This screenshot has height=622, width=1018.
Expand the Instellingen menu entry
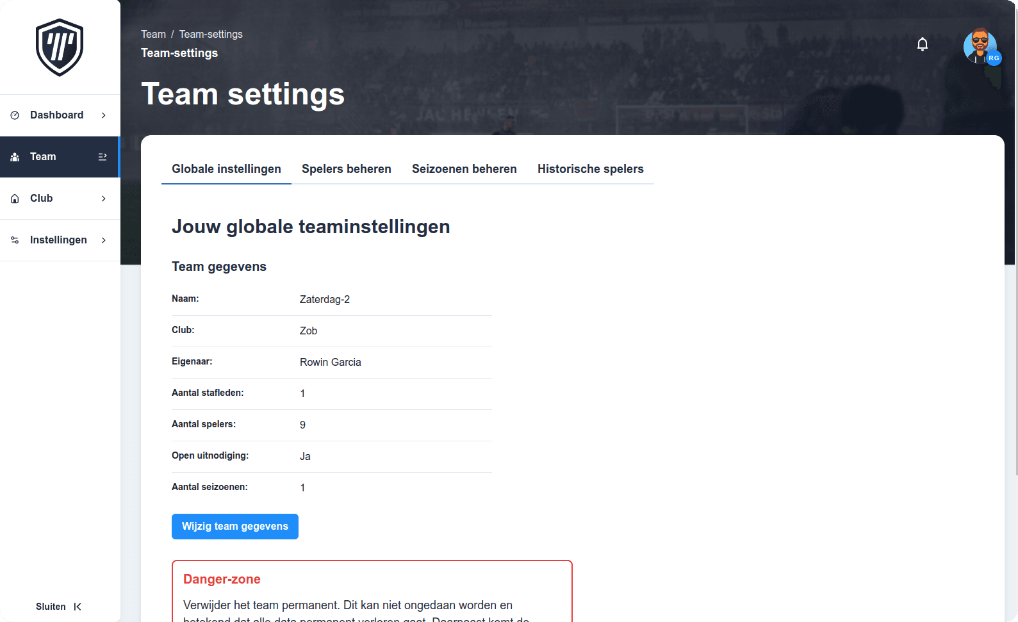(x=104, y=240)
